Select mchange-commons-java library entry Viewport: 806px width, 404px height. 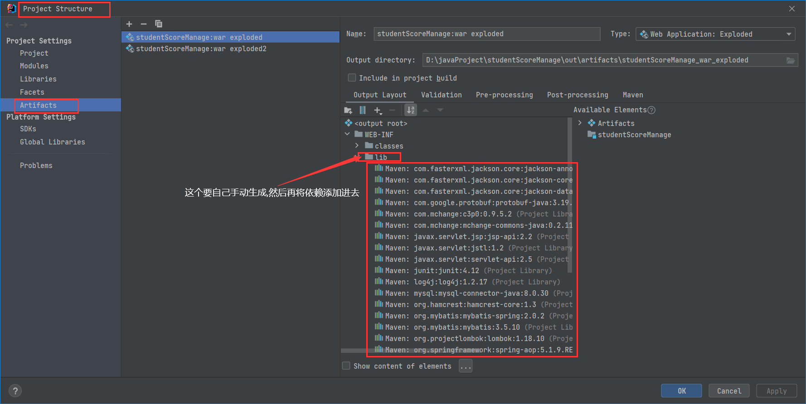[x=474, y=225]
